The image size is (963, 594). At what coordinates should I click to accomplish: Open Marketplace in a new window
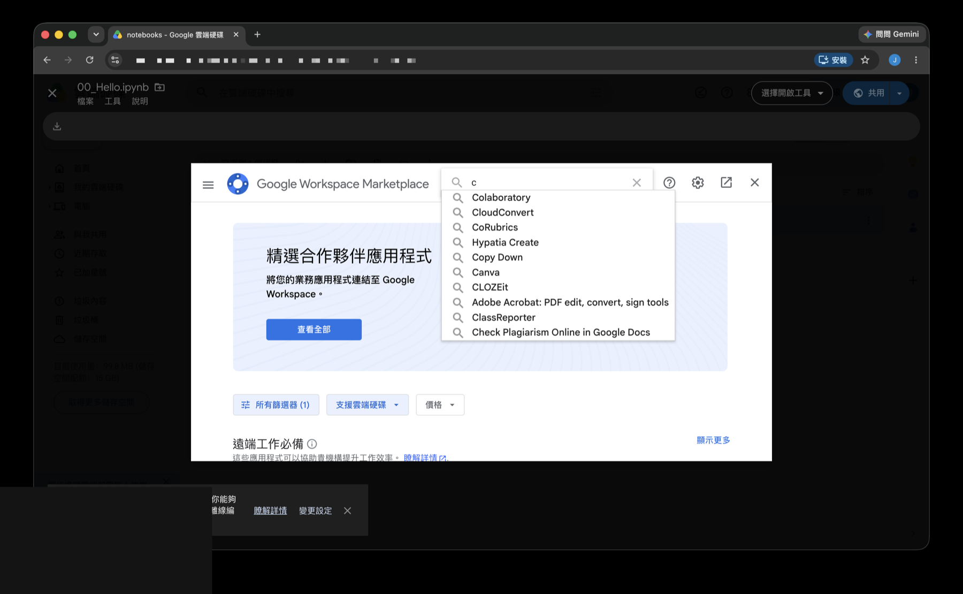click(726, 182)
